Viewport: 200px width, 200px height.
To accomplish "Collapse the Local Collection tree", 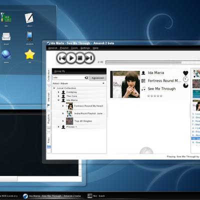I will [54, 88].
